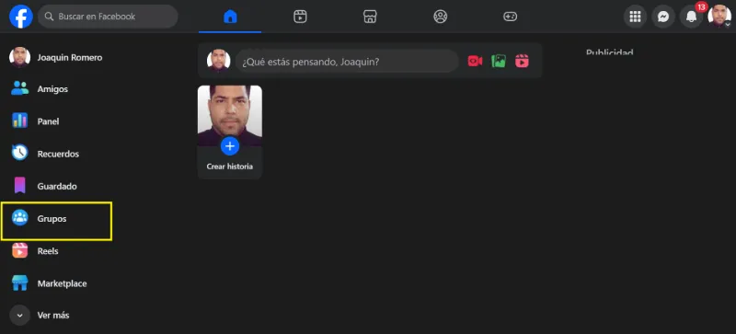Open the Marketplace tab in top bar

coord(370,17)
